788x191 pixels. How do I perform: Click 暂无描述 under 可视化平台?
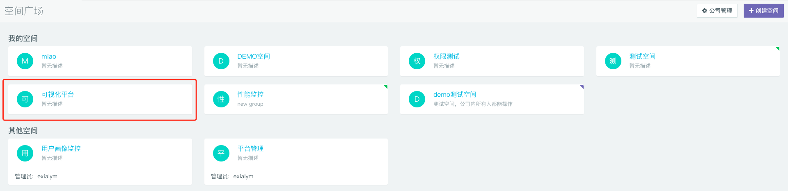pyautogui.click(x=52, y=104)
